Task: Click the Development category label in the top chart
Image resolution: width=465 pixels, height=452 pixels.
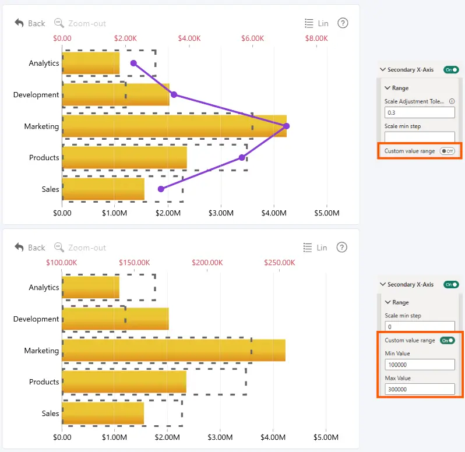Action: 36,95
